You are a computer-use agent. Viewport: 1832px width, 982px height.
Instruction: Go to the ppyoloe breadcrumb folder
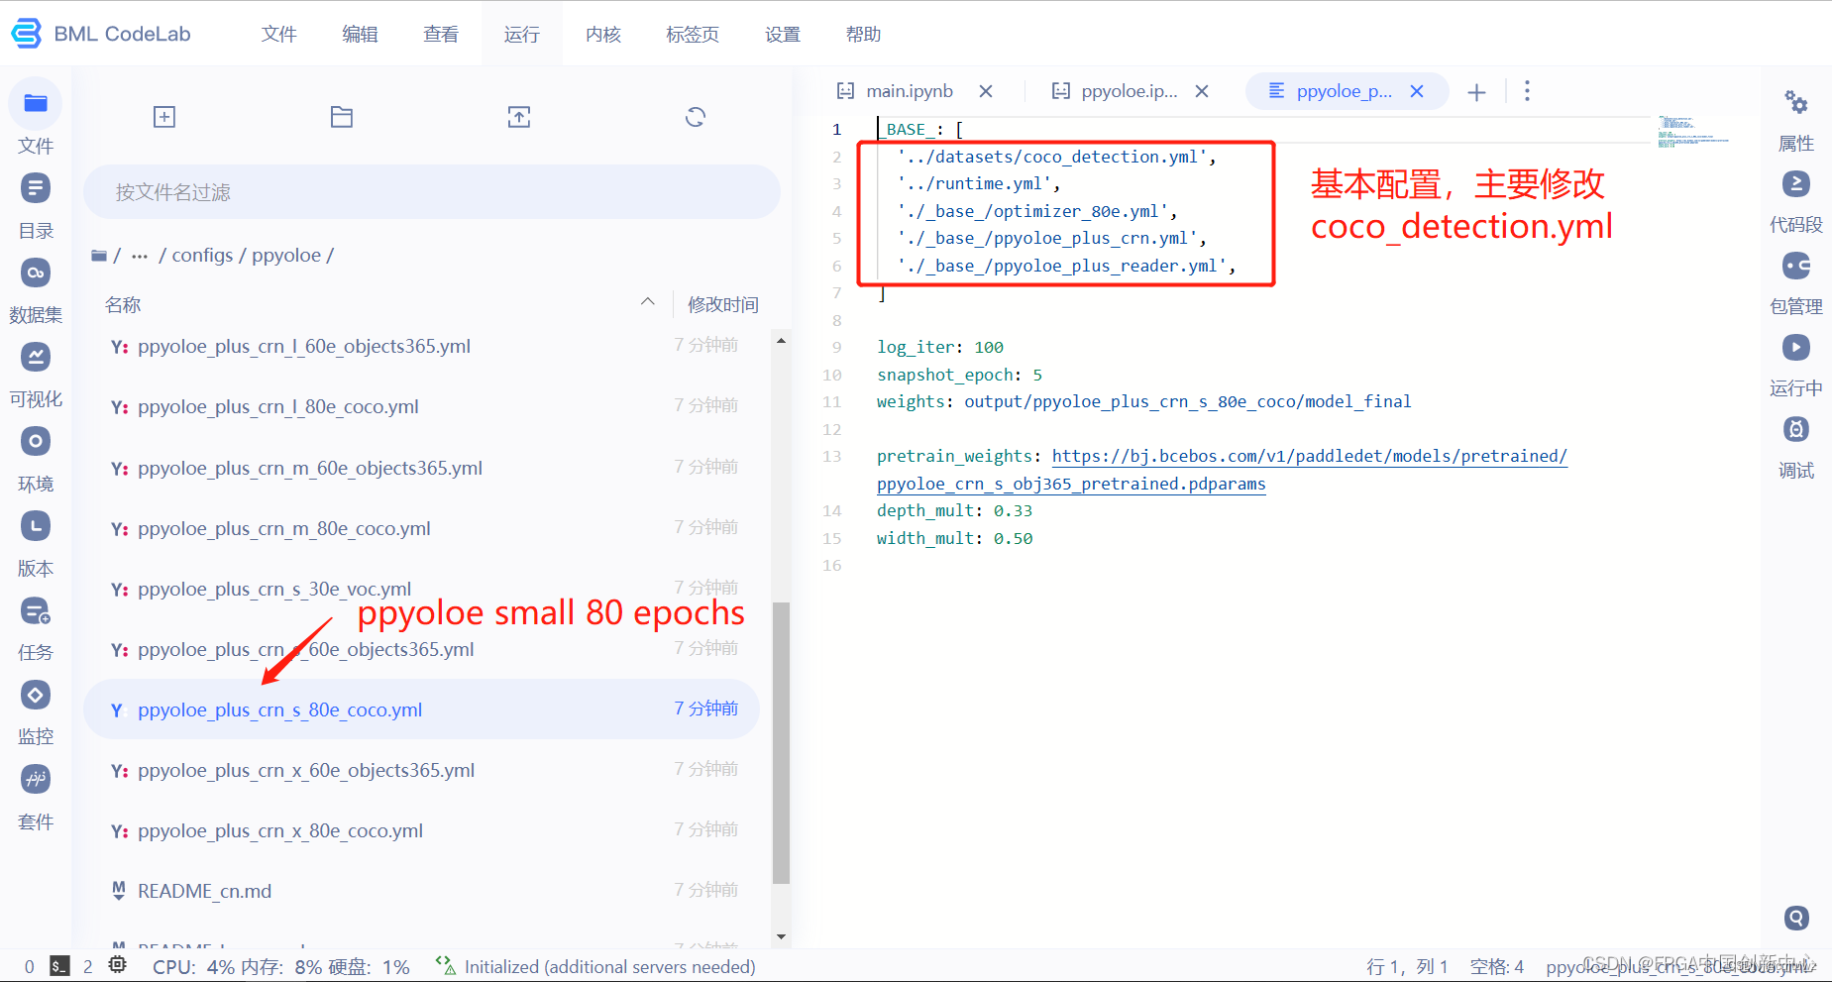286,255
